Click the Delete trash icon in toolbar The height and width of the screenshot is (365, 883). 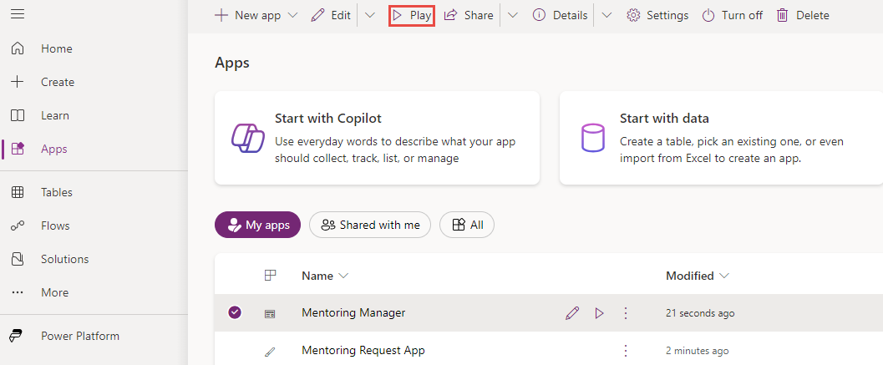(x=782, y=15)
